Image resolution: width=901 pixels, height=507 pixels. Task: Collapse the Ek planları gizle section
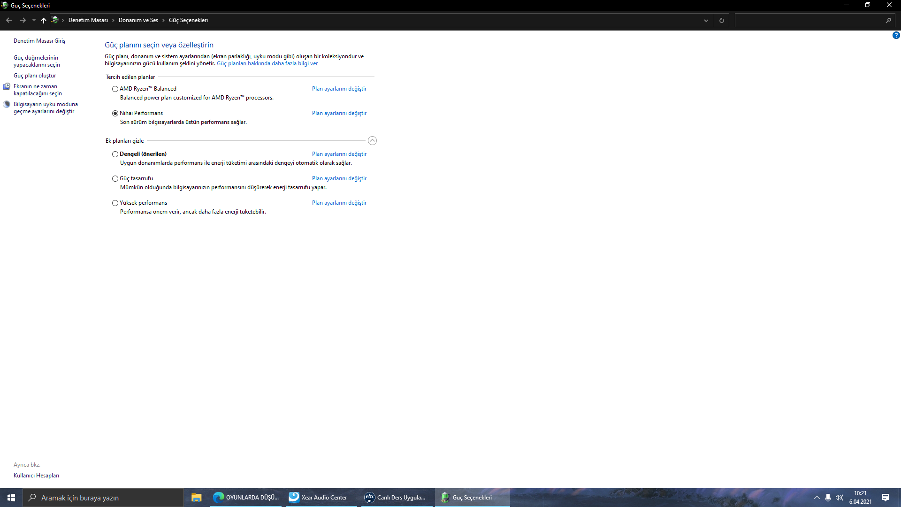click(372, 140)
